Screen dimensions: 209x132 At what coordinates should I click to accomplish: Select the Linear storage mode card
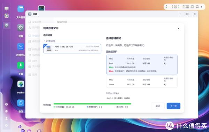(x=142, y=82)
